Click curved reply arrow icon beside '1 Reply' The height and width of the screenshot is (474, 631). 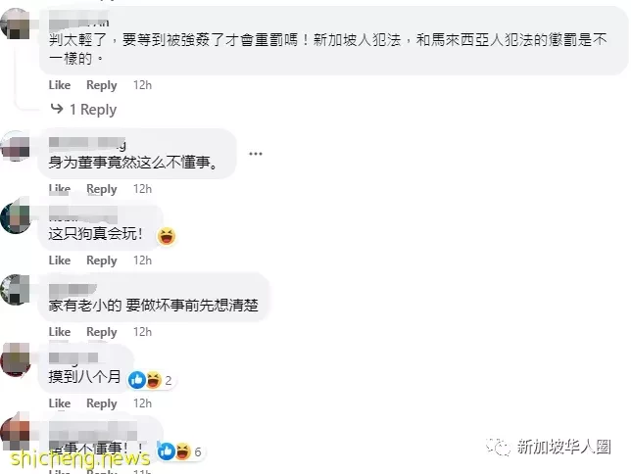tap(57, 109)
